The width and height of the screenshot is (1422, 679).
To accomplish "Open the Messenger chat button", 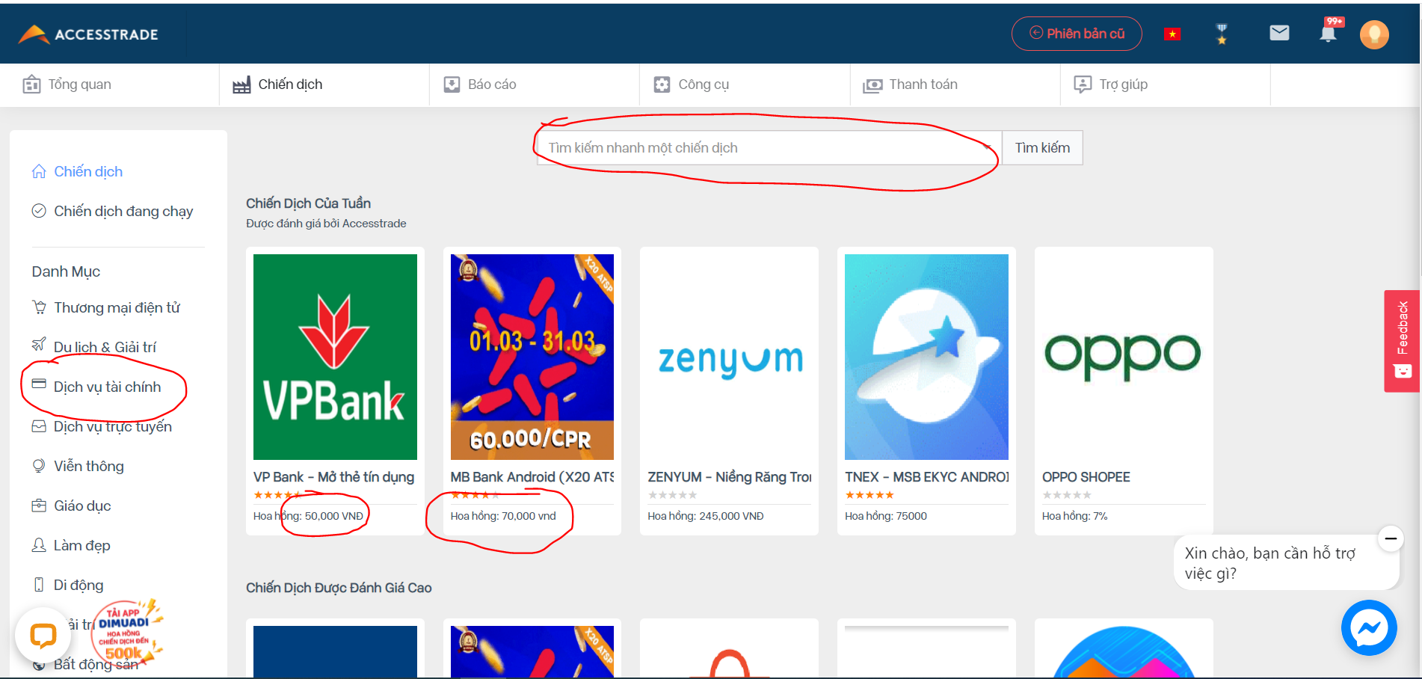I will pos(1369,627).
